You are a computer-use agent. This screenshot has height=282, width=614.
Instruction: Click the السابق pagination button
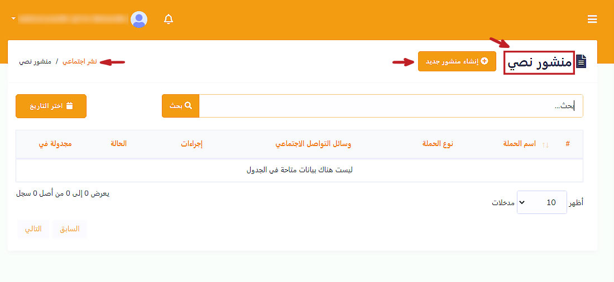coord(70,229)
